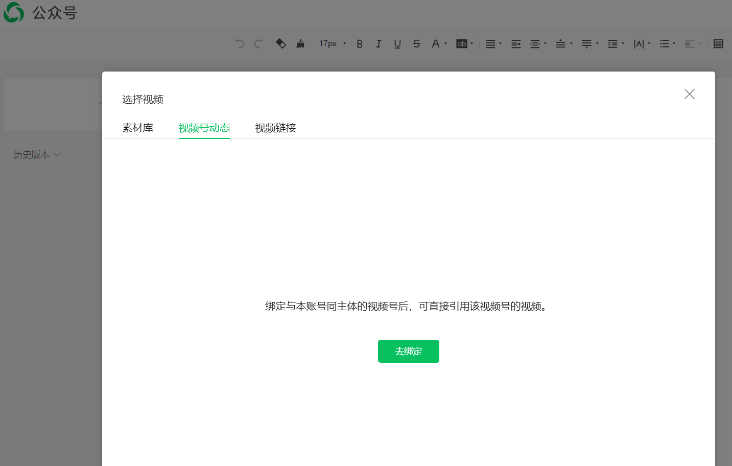732x466 pixels.
Task: Apply strikethrough formatting
Action: tap(416, 44)
